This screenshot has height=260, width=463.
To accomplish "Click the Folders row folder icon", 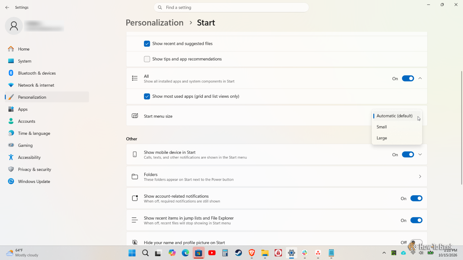I will pos(135,177).
